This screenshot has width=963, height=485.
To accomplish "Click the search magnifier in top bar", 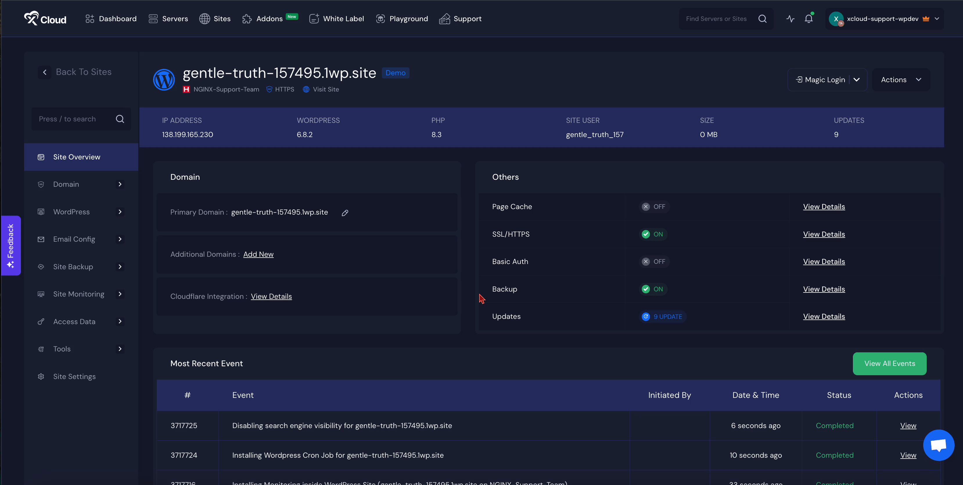I will tap(762, 19).
